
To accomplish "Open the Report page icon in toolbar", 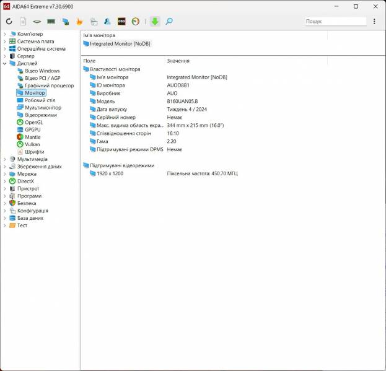I will tap(23, 22).
